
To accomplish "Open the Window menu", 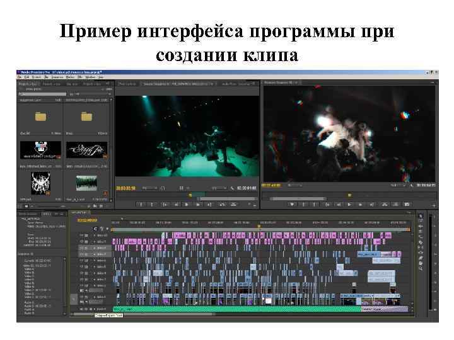I will 90,77.
